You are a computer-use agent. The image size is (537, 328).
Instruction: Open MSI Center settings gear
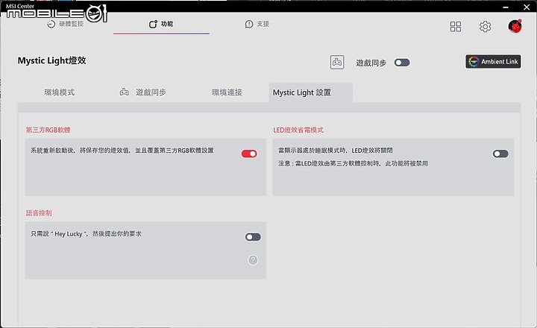click(x=485, y=26)
